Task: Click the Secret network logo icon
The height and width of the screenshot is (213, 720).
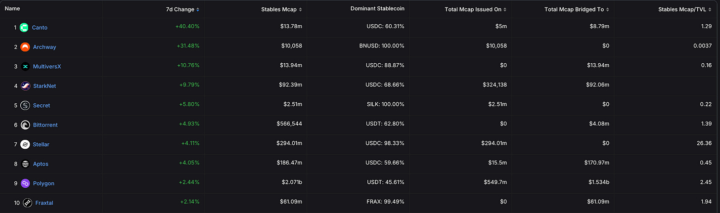Action: [x=25, y=105]
